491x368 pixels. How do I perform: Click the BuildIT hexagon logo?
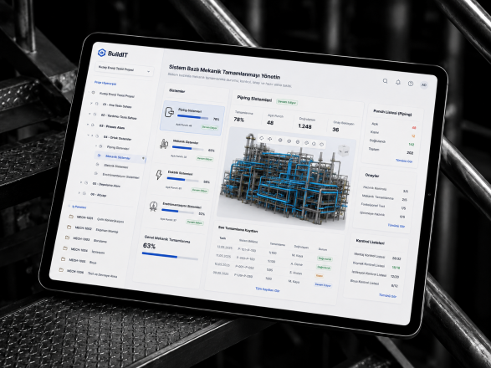coord(102,53)
